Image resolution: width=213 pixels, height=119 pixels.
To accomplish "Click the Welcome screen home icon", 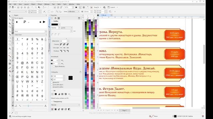I will pos(98,15).
